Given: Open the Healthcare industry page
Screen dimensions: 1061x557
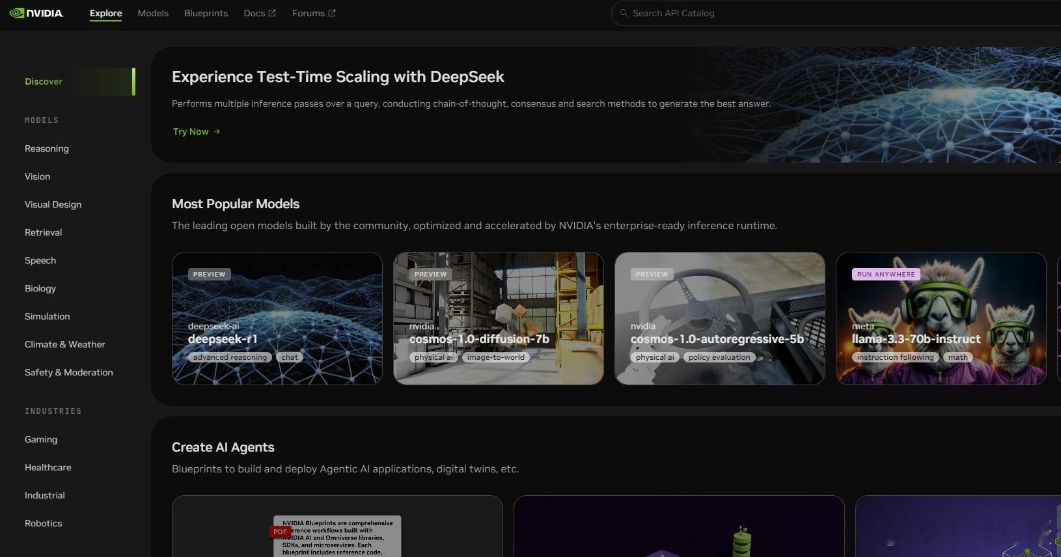Looking at the screenshot, I should tap(48, 467).
